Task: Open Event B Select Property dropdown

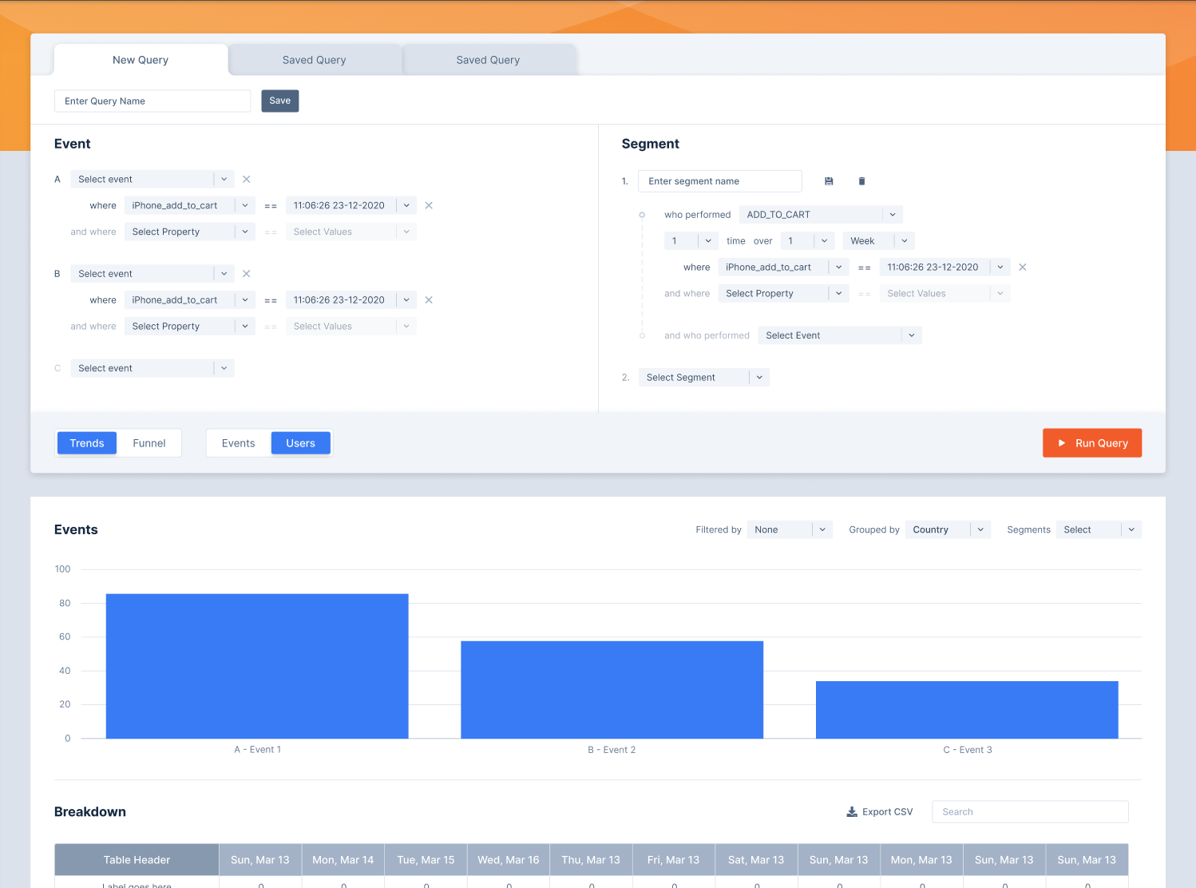Action: pyautogui.click(x=190, y=327)
